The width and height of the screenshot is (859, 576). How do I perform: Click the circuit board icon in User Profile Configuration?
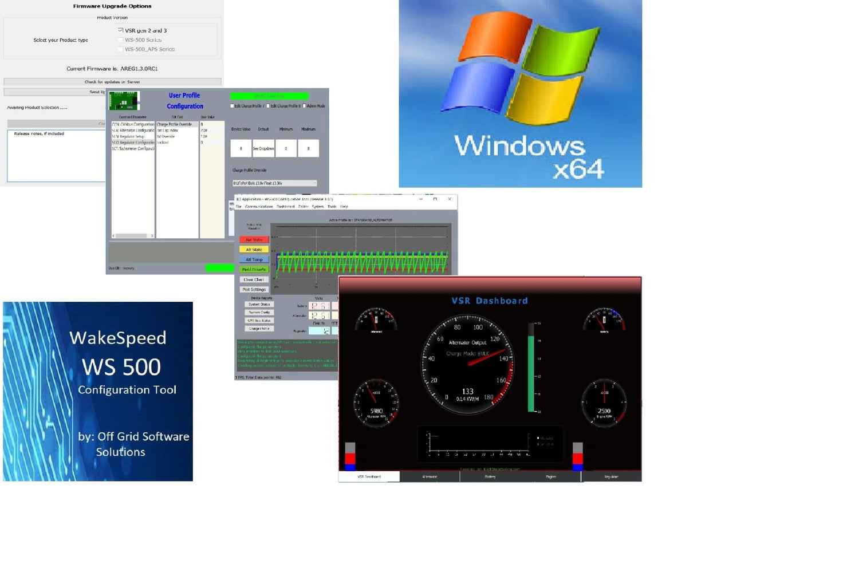pos(124,100)
